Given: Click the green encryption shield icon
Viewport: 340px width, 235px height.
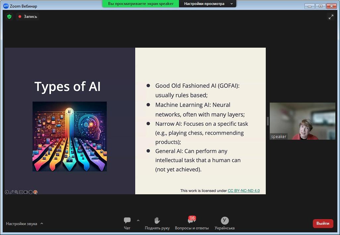Looking at the screenshot, I should (x=9, y=17).
